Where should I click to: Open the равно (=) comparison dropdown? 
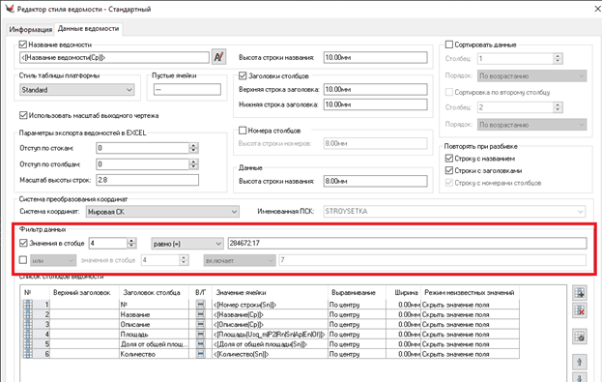click(x=186, y=244)
